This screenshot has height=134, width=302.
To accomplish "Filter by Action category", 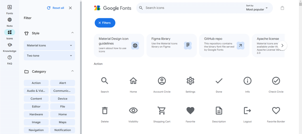I will [36, 83].
